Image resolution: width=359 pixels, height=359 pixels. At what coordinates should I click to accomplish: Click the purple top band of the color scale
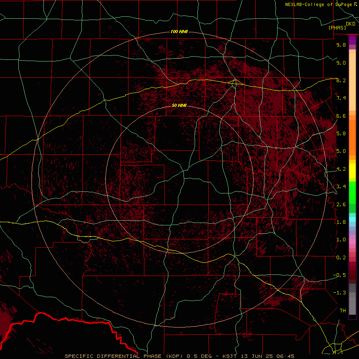[x=352, y=40]
